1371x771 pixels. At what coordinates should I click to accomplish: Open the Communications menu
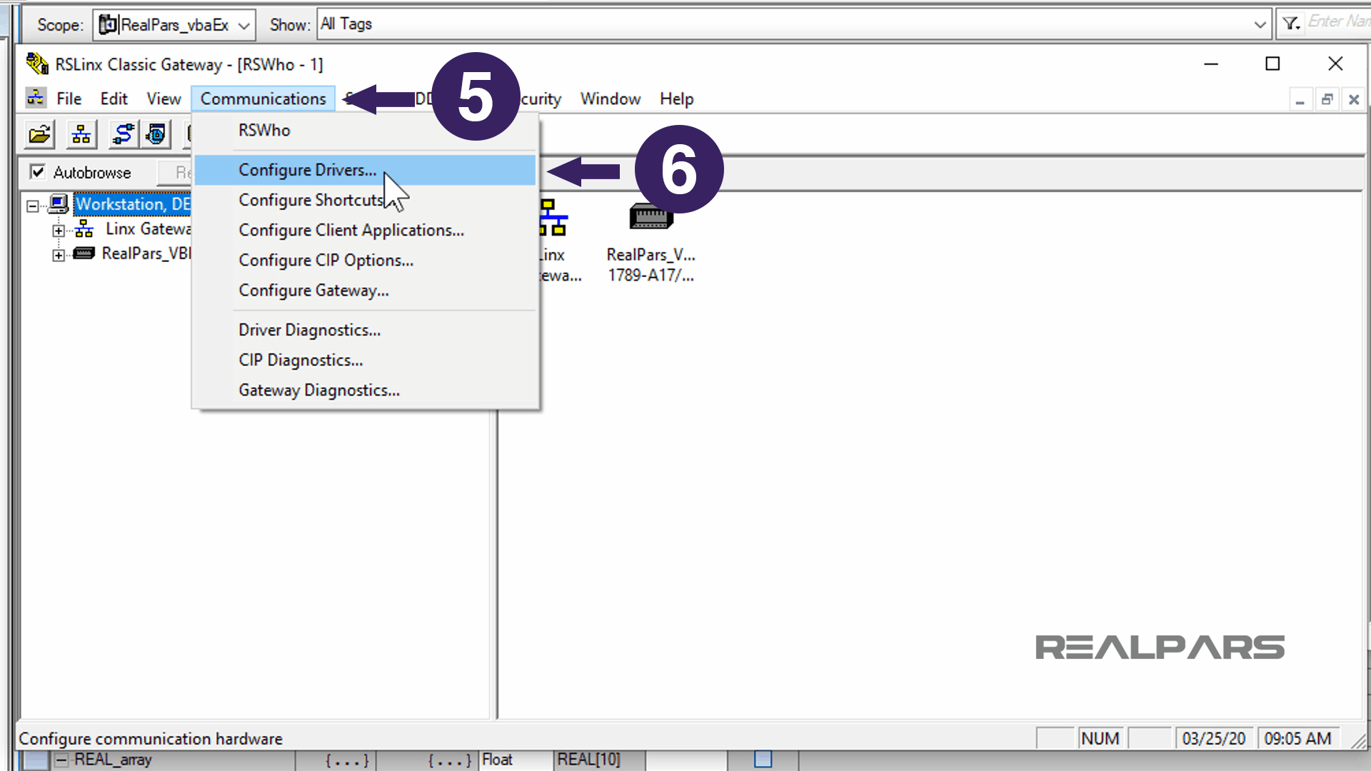(x=262, y=99)
